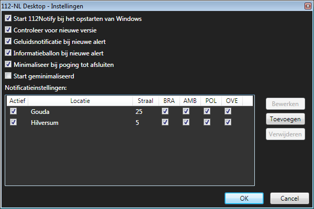Click the Toevoegen button
This screenshot has width=314, height=209.
[285, 119]
